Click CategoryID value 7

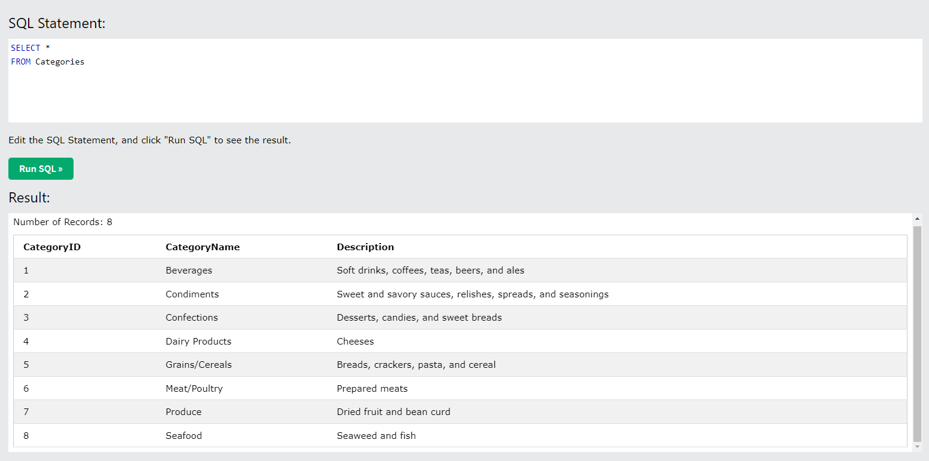coord(26,412)
